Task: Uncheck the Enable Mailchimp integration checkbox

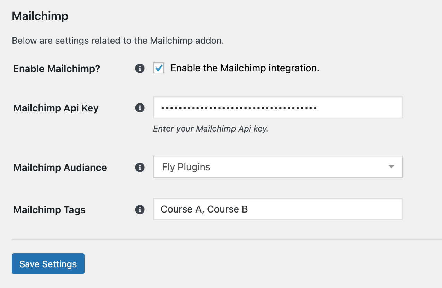Action: tap(159, 68)
